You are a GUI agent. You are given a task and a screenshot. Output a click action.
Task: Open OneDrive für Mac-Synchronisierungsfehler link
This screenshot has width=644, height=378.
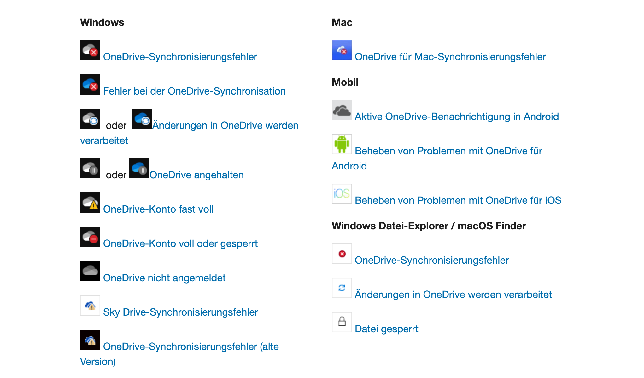click(450, 57)
